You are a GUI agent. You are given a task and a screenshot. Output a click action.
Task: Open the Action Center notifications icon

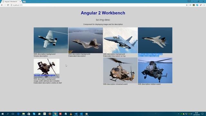tap(202, 114)
